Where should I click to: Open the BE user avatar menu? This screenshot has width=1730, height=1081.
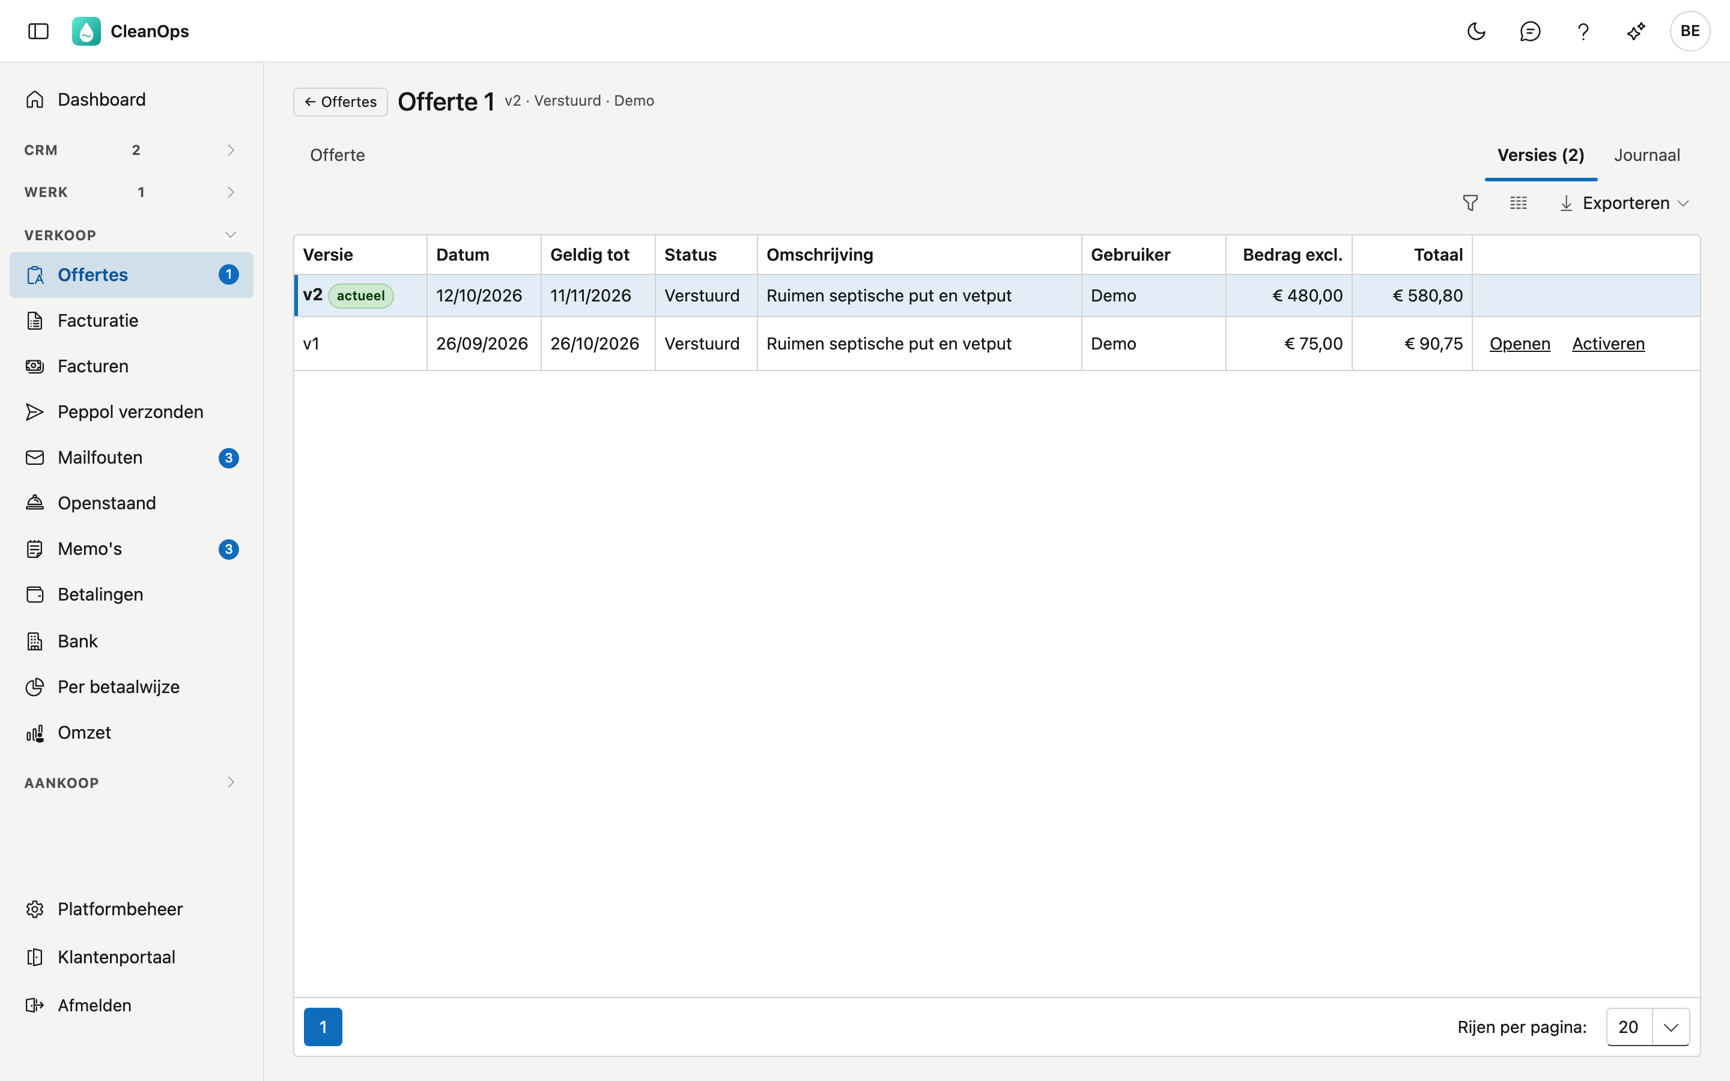click(1690, 31)
